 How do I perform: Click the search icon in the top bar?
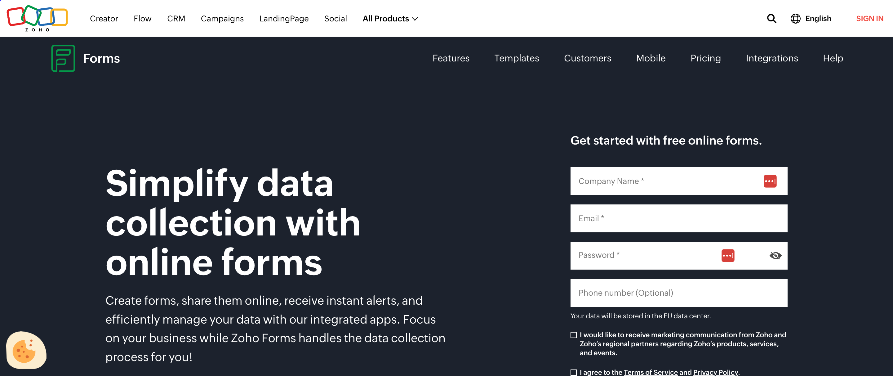[772, 18]
